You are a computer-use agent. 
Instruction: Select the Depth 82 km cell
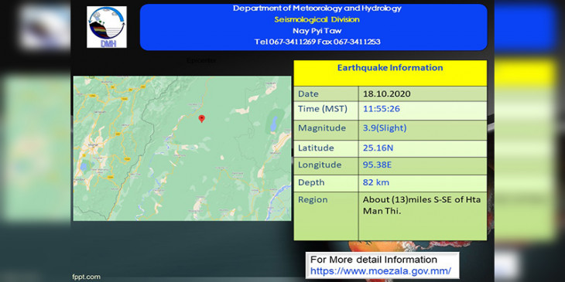pyautogui.click(x=423, y=183)
